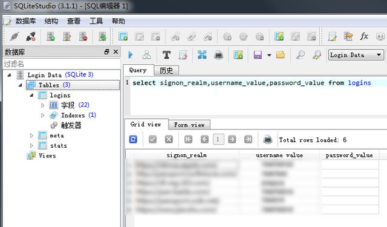Collapse the Login Data database node

coord(9,74)
